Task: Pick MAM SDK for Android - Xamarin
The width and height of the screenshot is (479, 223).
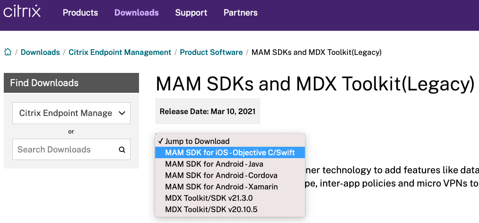Action: pos(221,187)
